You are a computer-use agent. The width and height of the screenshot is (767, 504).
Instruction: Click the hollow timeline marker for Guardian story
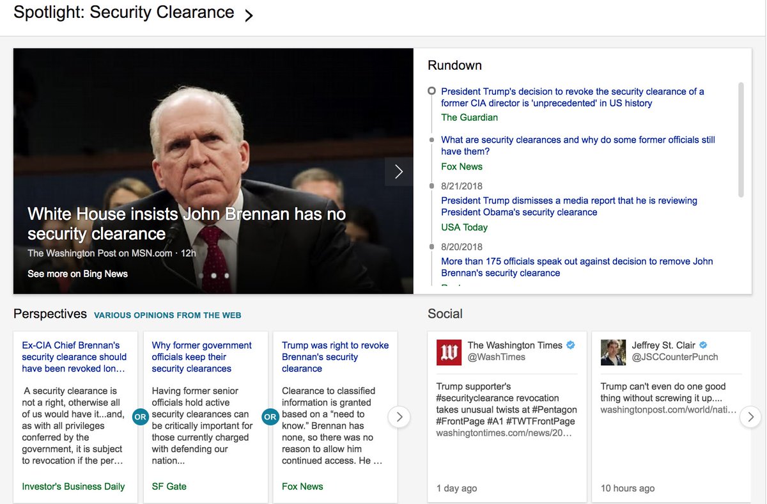[431, 91]
